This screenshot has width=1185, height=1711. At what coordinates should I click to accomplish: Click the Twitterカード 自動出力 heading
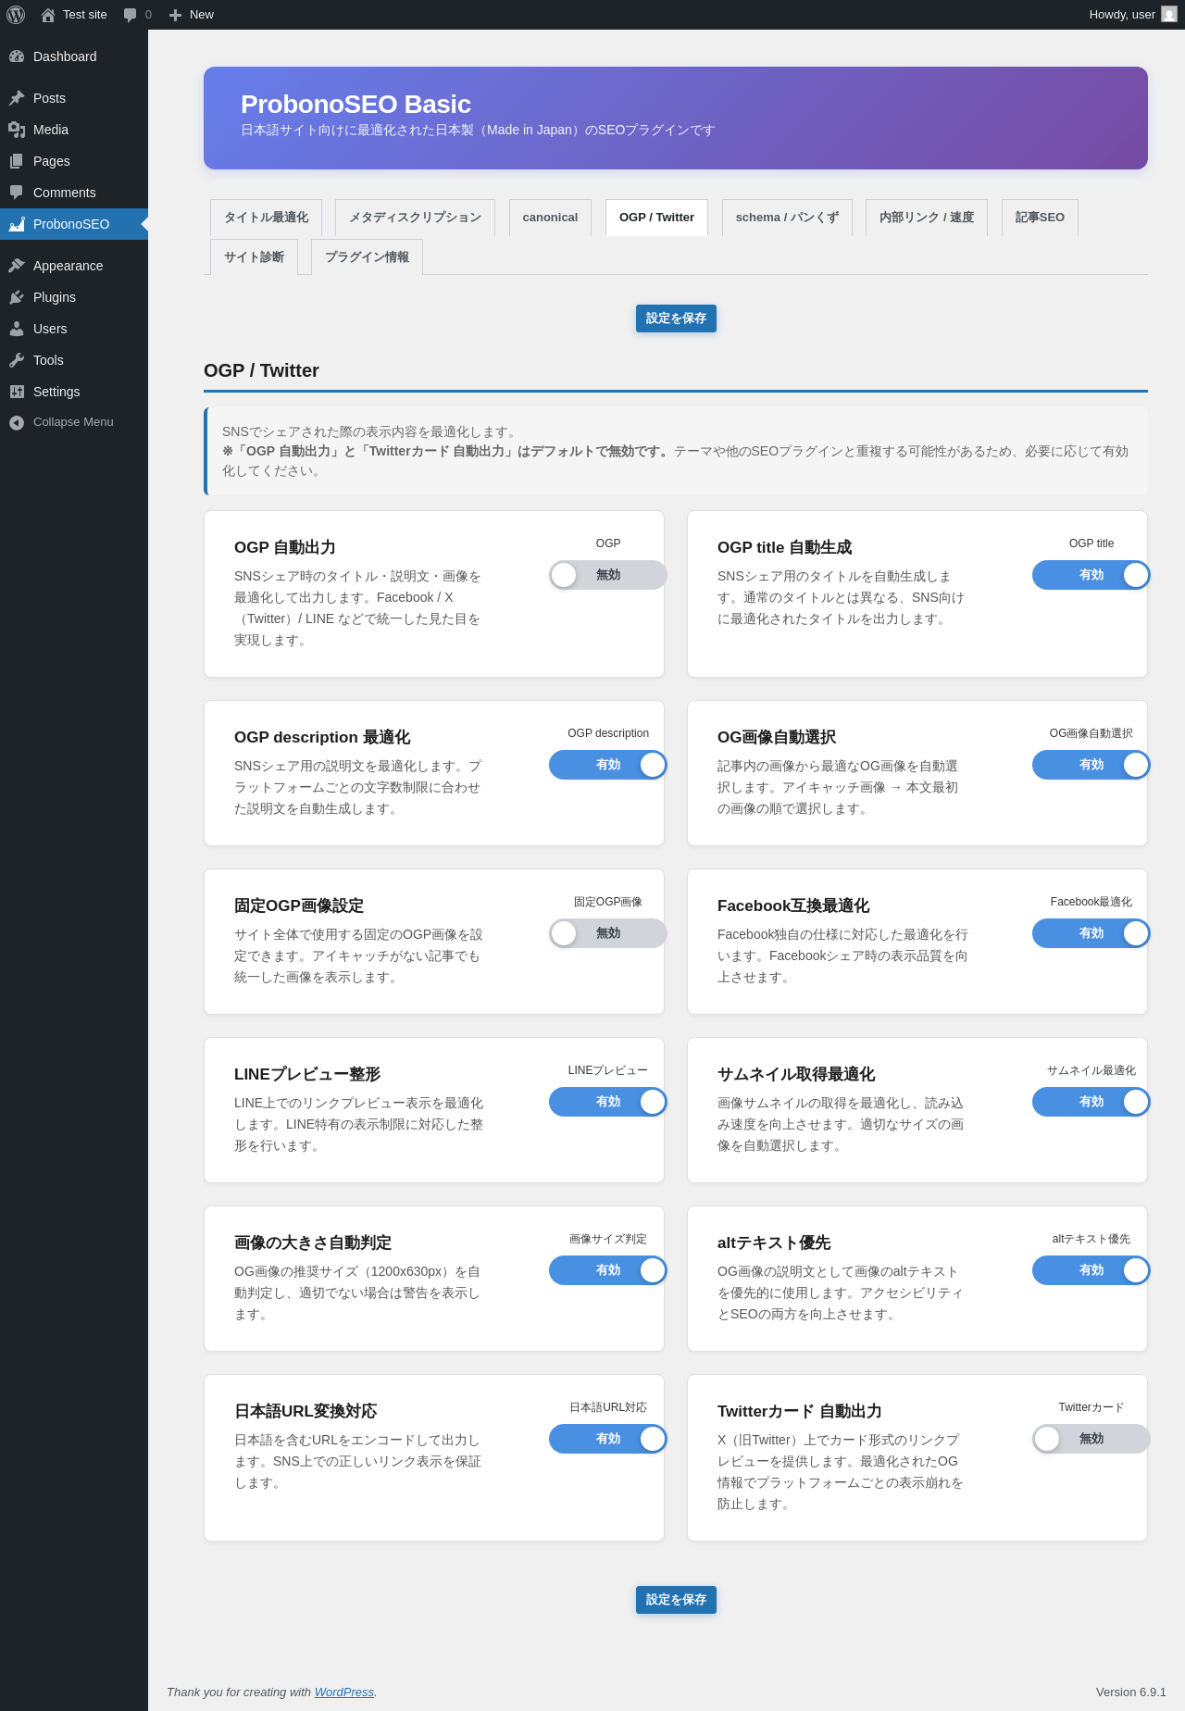pos(799,1412)
